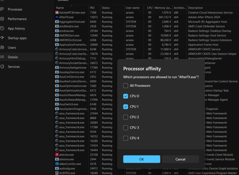This screenshot has width=239, height=175.
Task: Click the AfterFX.exe process icon
Action: pos(56,17)
